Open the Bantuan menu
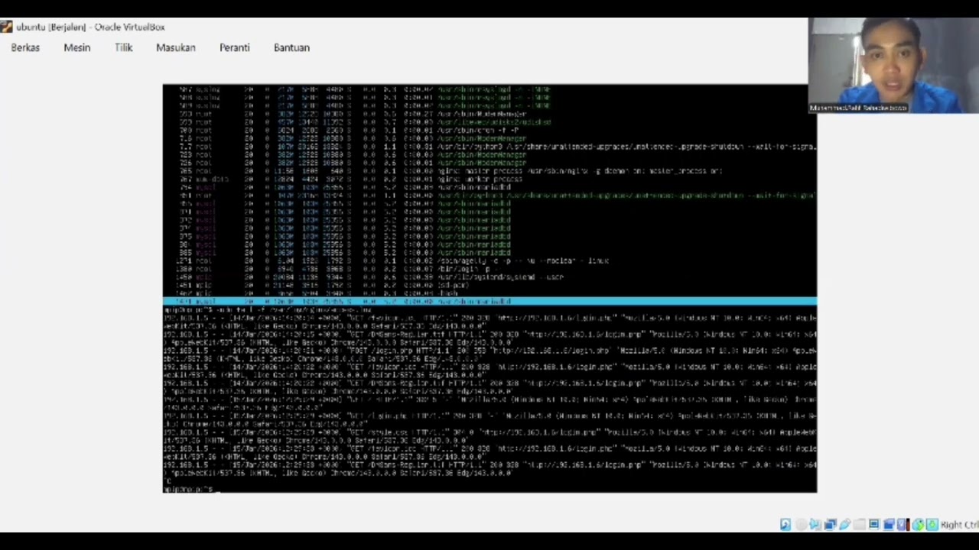979x550 pixels. [291, 47]
